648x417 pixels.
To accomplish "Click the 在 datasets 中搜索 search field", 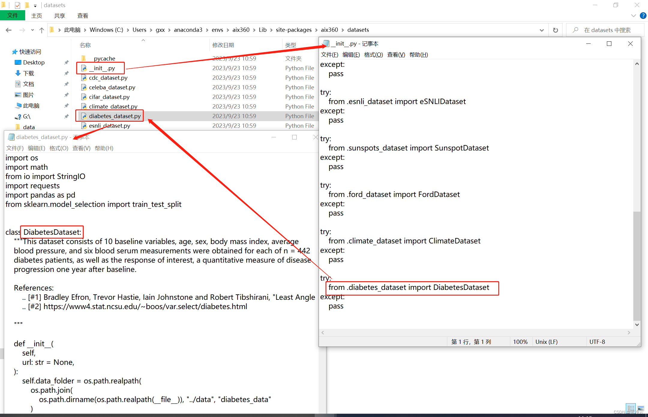I will (x=607, y=30).
